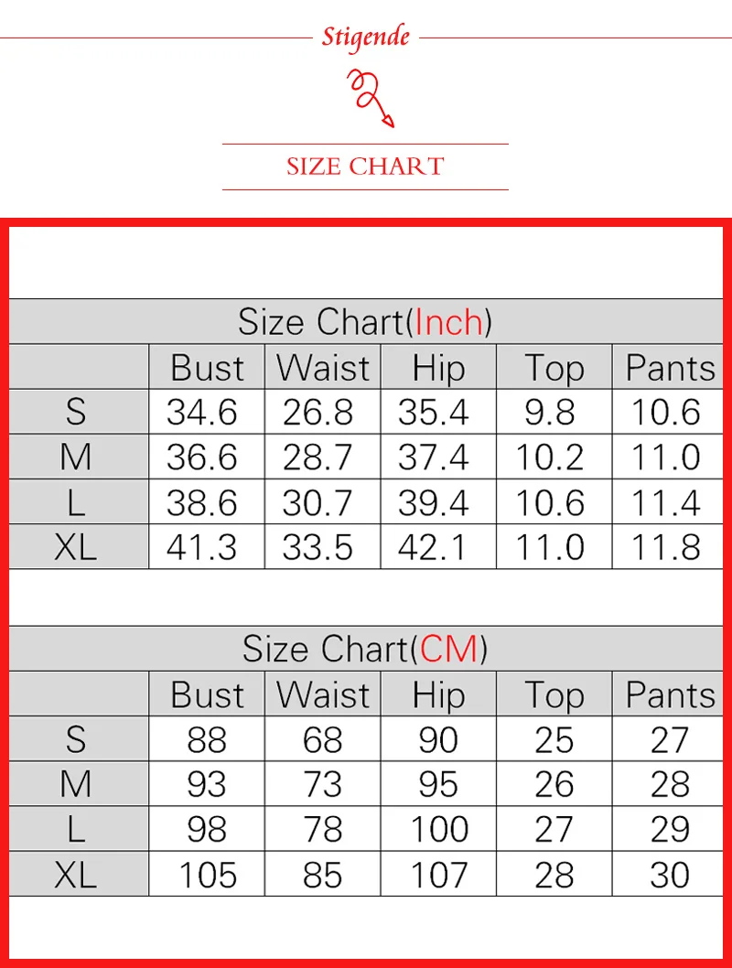
Task: Select the XL row label in Inch table
Action: click(x=75, y=547)
